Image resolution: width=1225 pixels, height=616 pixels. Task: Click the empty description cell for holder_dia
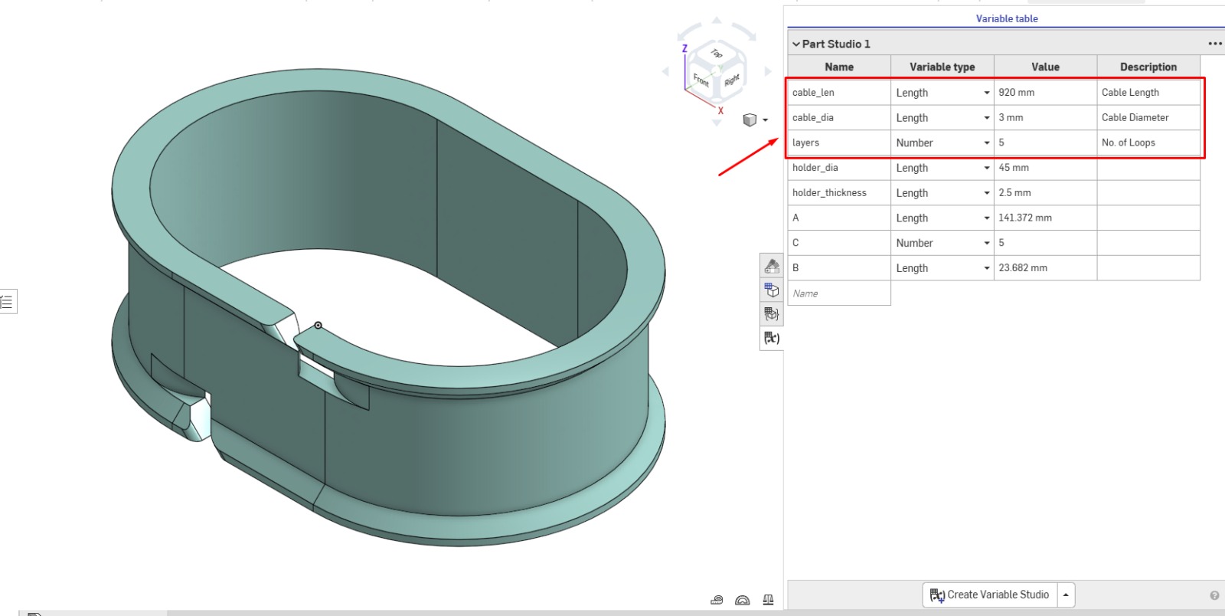point(1148,168)
